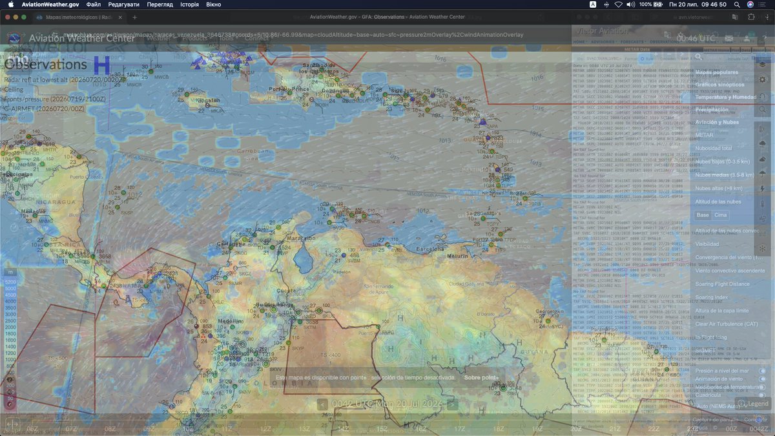This screenshot has width=775, height=436.
Task: Select Cima cloud altitude option
Action: click(x=720, y=215)
